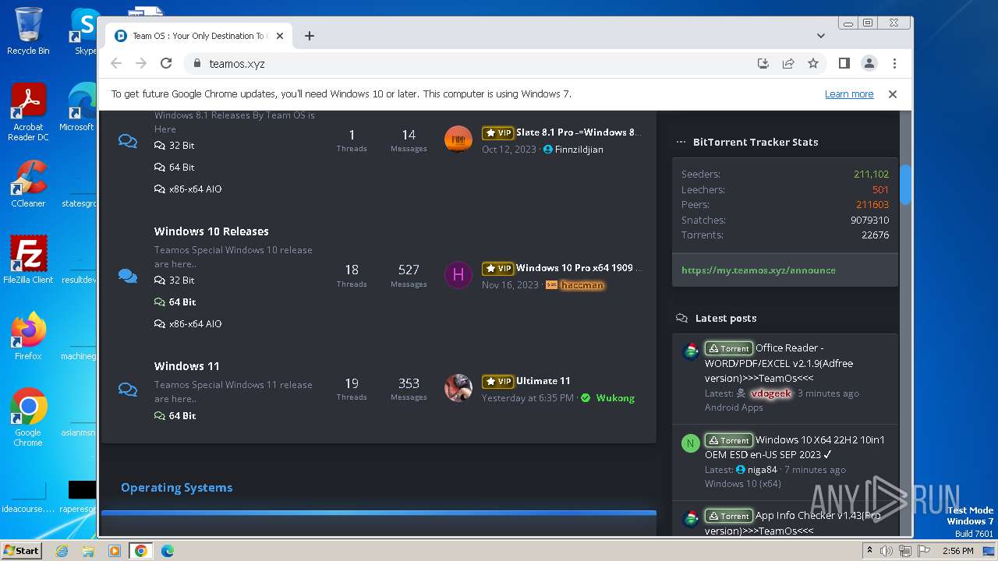This screenshot has width=998, height=561.
Task: Open Windows 10 x86-x64 AIO subforum
Action: pos(188,324)
